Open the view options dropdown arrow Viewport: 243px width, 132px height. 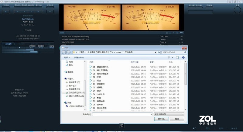pyautogui.click(x=172, y=57)
